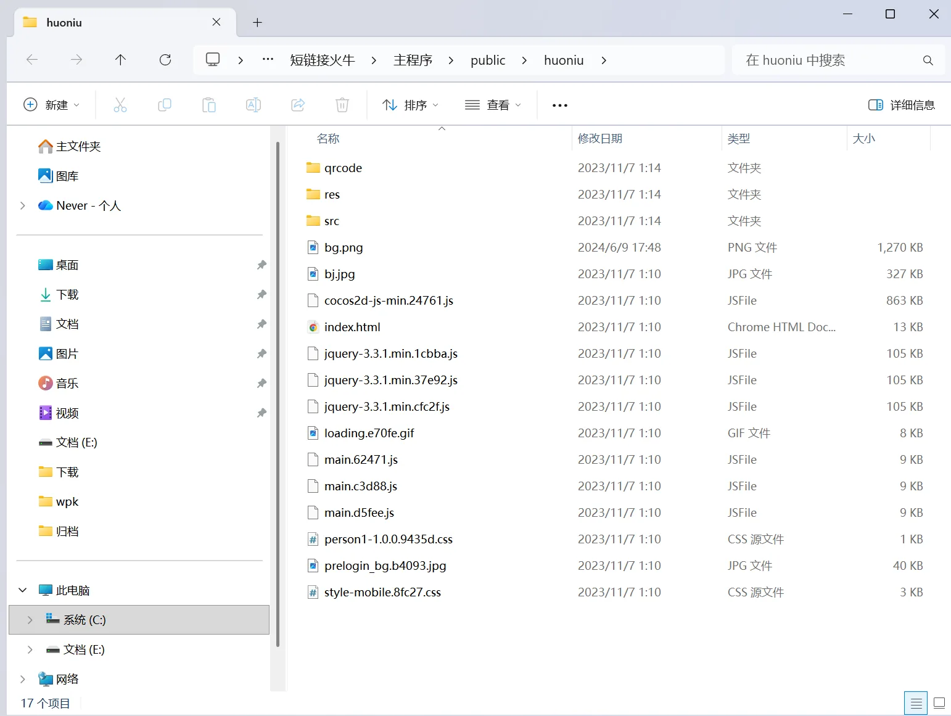951x716 pixels.
Task: Sort by 类型 column header
Action: [784, 138]
